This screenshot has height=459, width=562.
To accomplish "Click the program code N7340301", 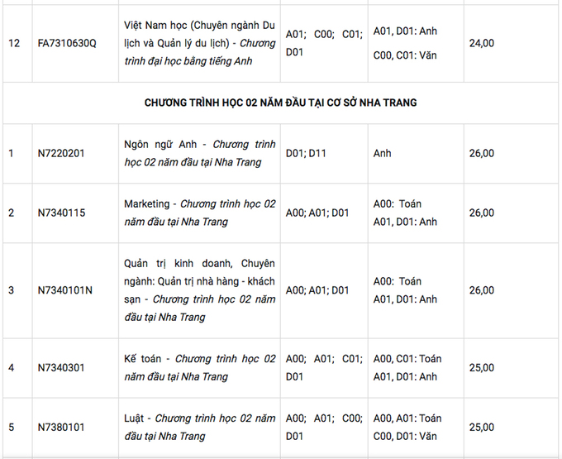I will [62, 368].
